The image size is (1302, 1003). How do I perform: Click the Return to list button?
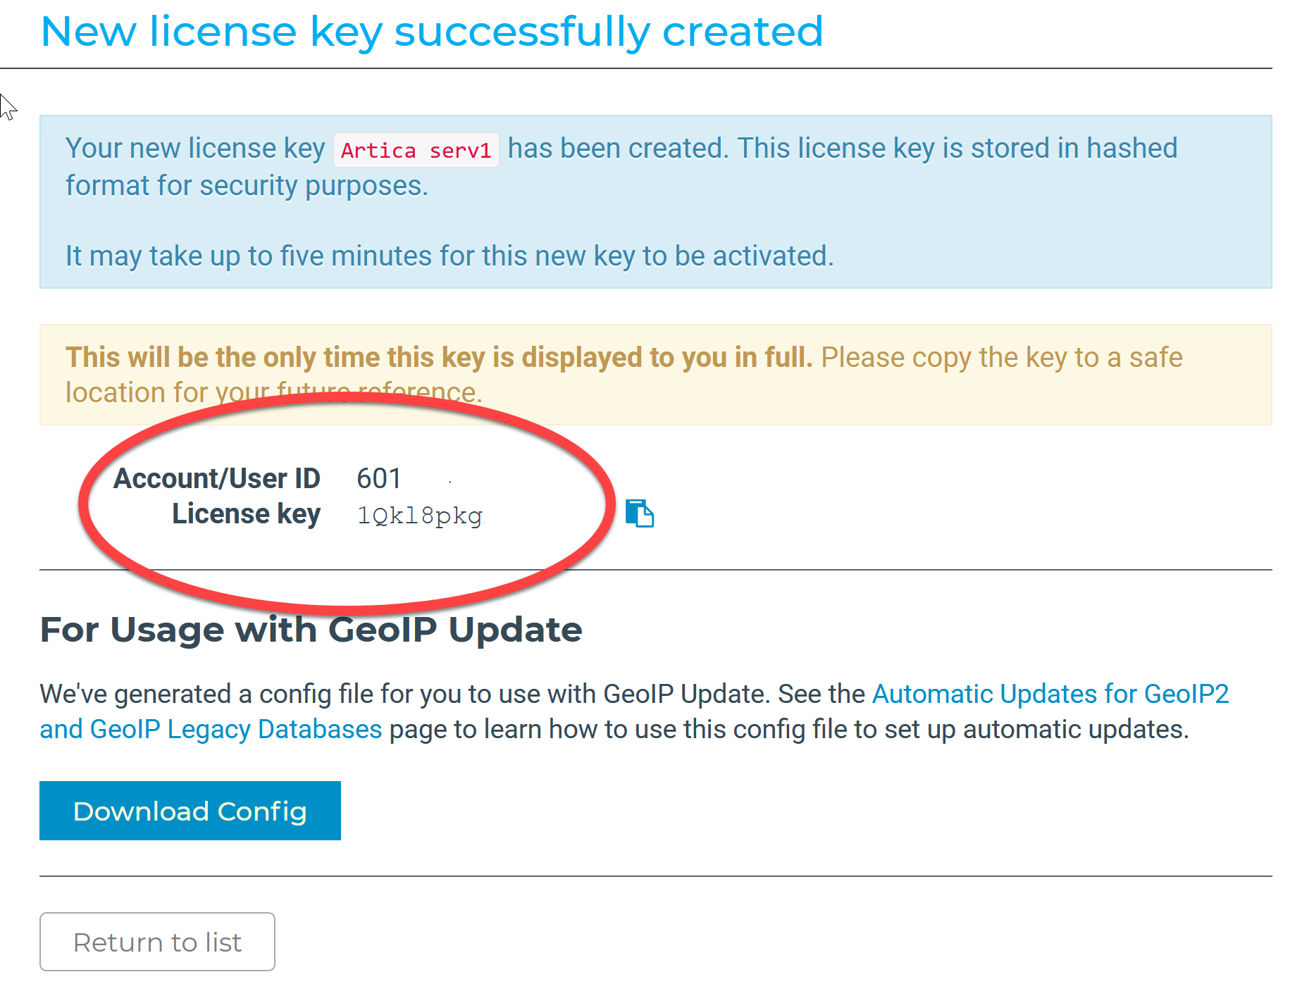tap(157, 942)
